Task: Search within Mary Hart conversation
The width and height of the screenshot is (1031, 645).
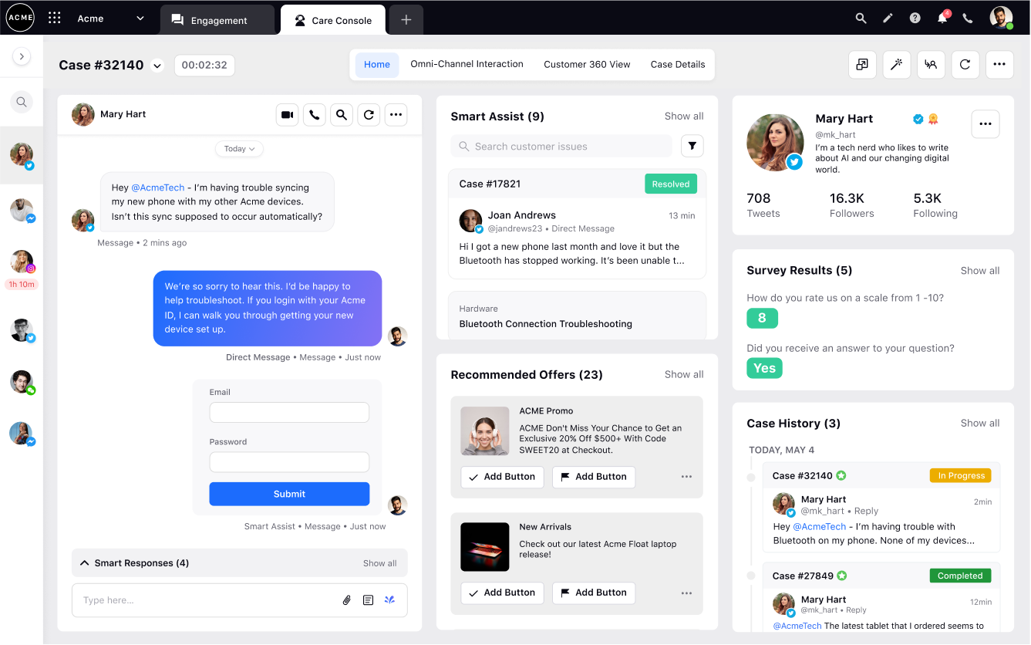Action: coord(342,115)
